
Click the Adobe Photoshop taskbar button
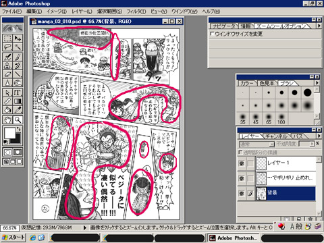click(233, 238)
